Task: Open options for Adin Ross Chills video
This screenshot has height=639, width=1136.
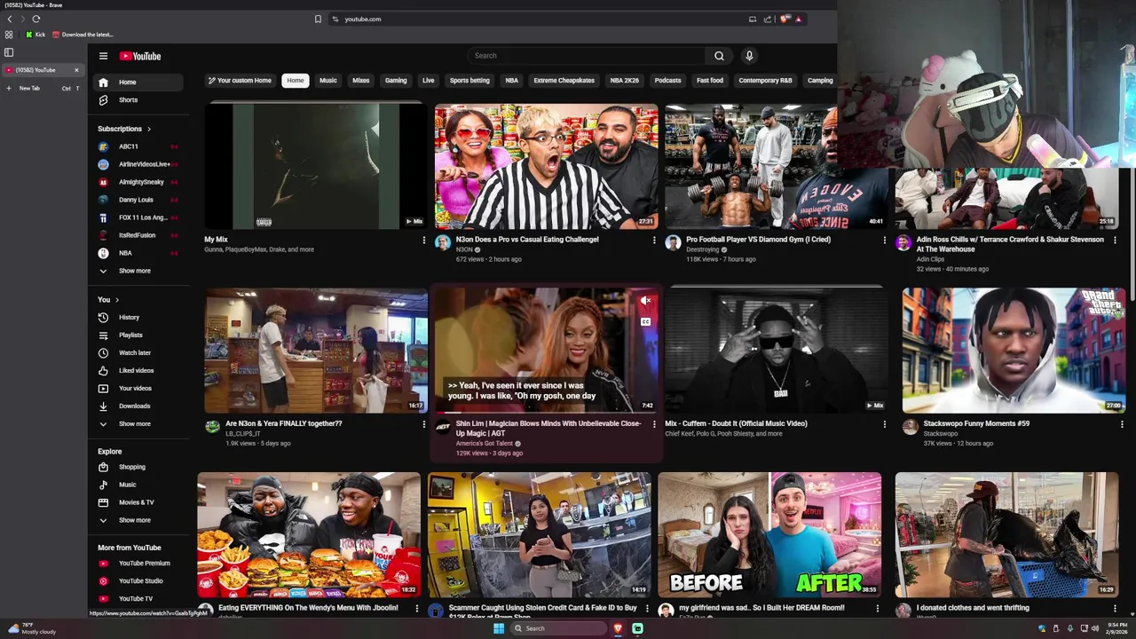Action: 1115,240
